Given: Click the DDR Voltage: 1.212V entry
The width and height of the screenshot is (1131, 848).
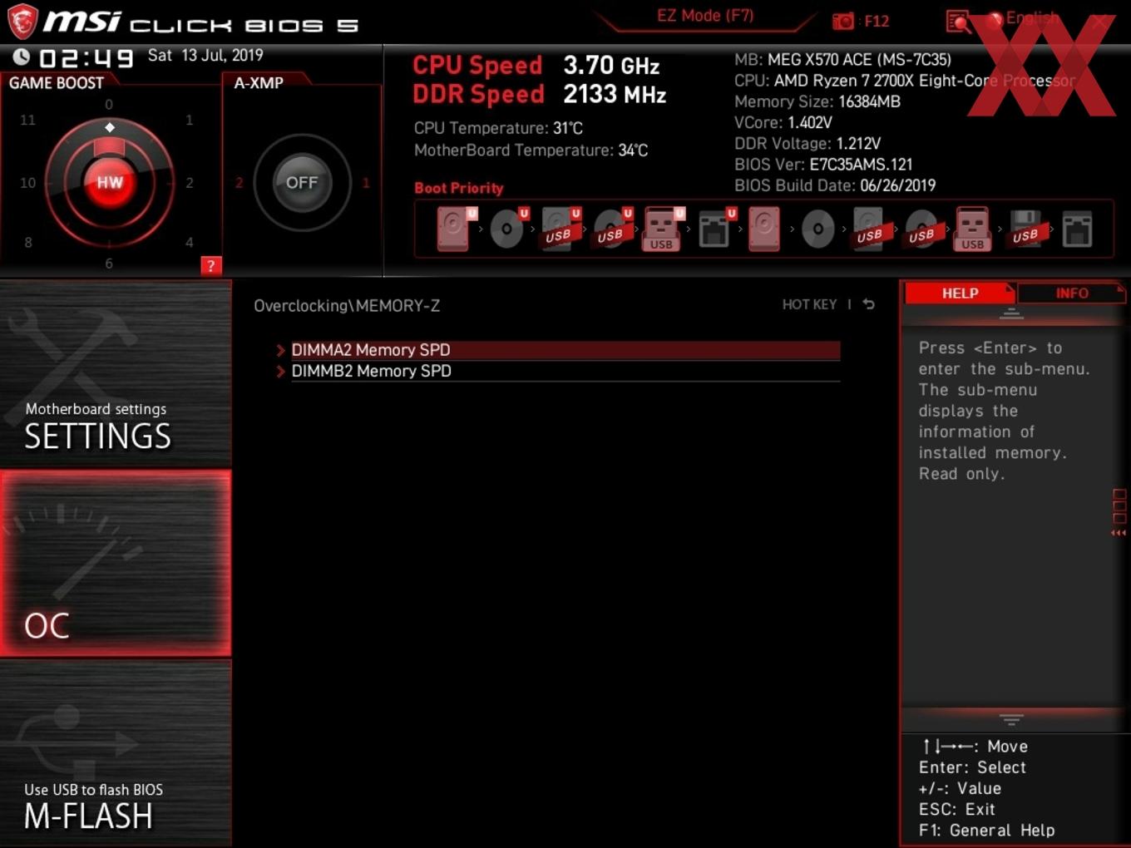Looking at the screenshot, I should (808, 143).
